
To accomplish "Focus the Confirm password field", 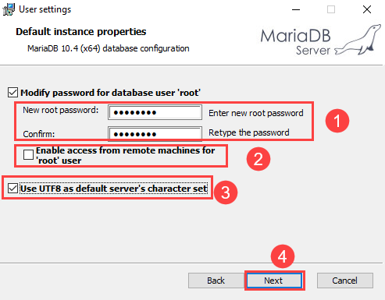I will [x=155, y=134].
